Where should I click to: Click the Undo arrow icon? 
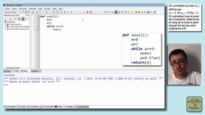(47, 12)
